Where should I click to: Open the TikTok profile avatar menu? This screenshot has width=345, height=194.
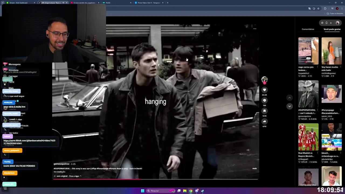337,23
